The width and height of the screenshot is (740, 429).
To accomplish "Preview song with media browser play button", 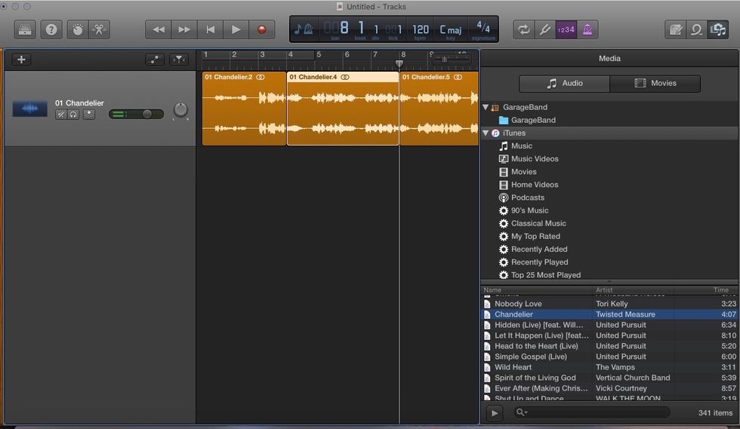I will (494, 413).
